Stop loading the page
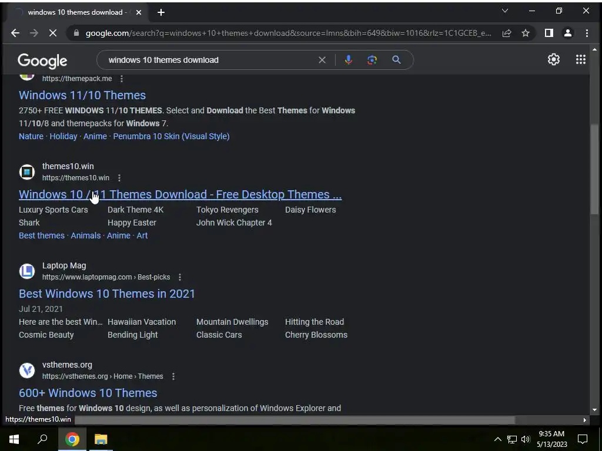This screenshot has width=602, height=451. click(x=52, y=33)
